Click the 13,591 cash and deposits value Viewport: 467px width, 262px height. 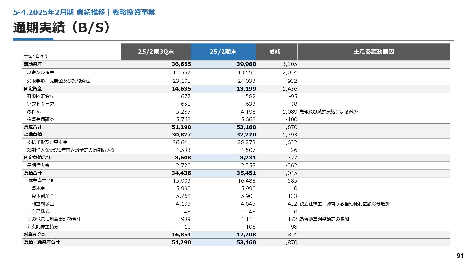[246, 73]
